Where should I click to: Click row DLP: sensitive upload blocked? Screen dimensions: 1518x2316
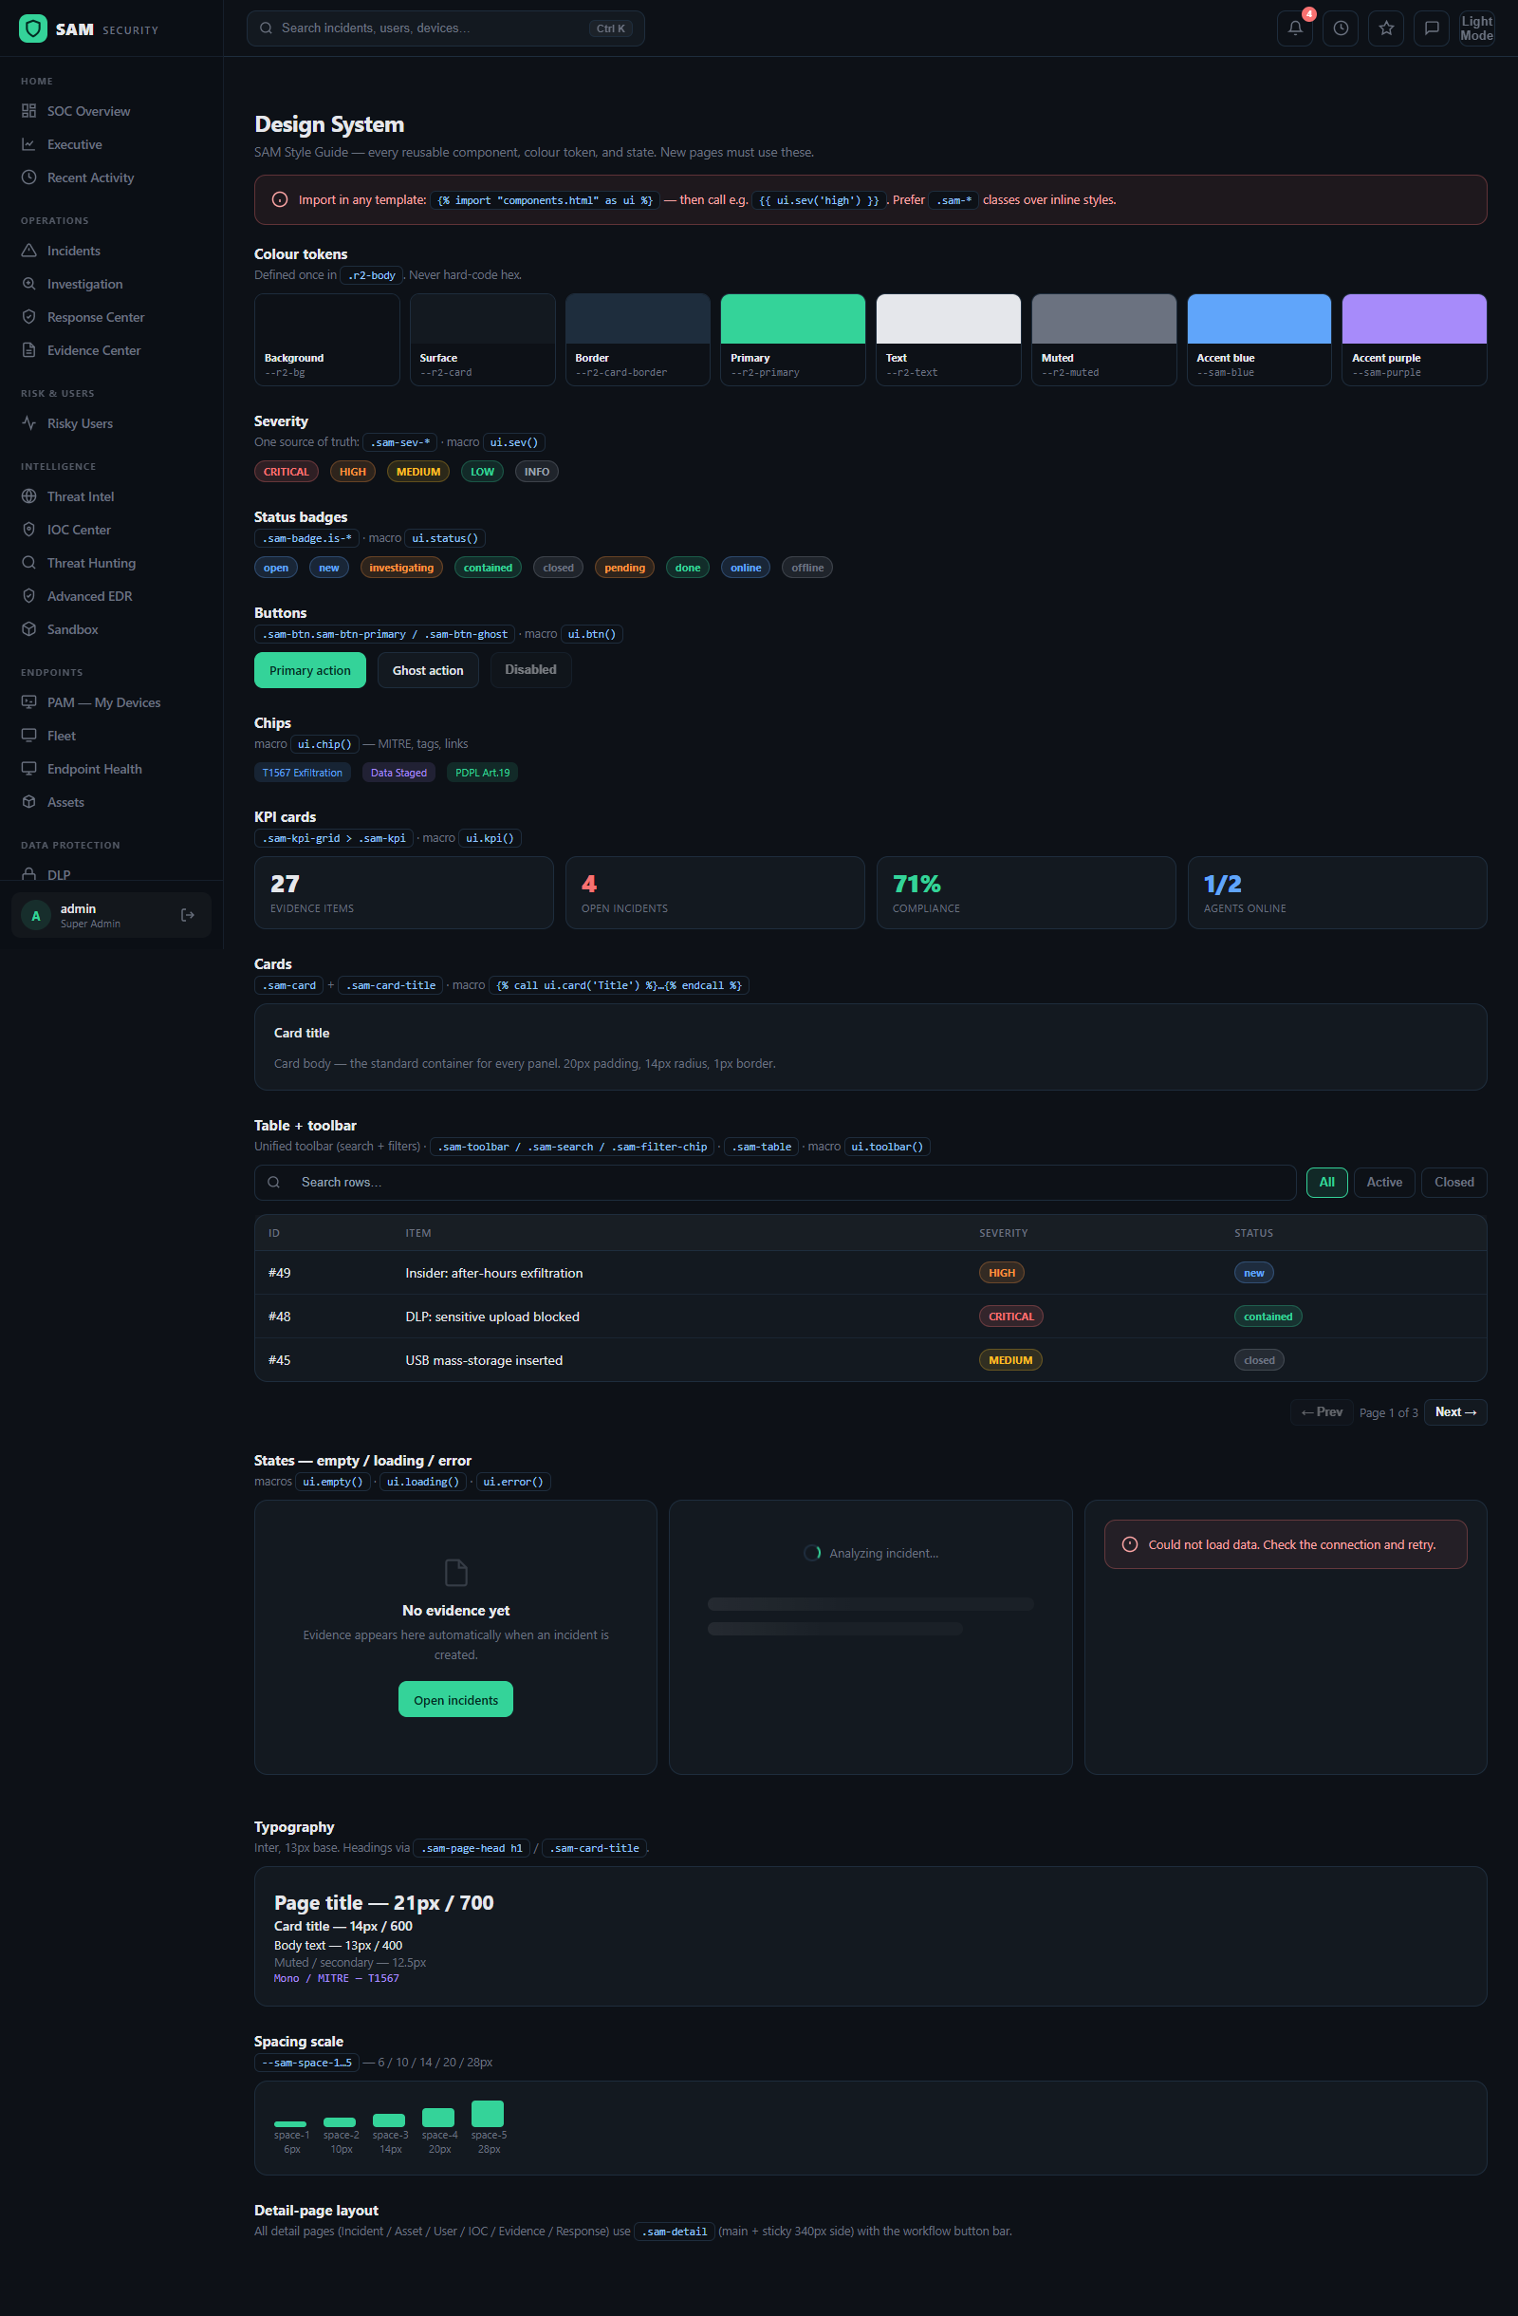coord(870,1316)
